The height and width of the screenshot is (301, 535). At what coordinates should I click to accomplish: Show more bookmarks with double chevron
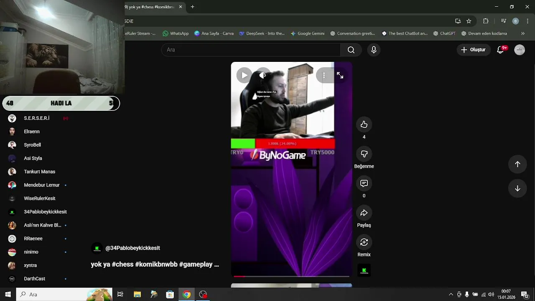[522, 33]
